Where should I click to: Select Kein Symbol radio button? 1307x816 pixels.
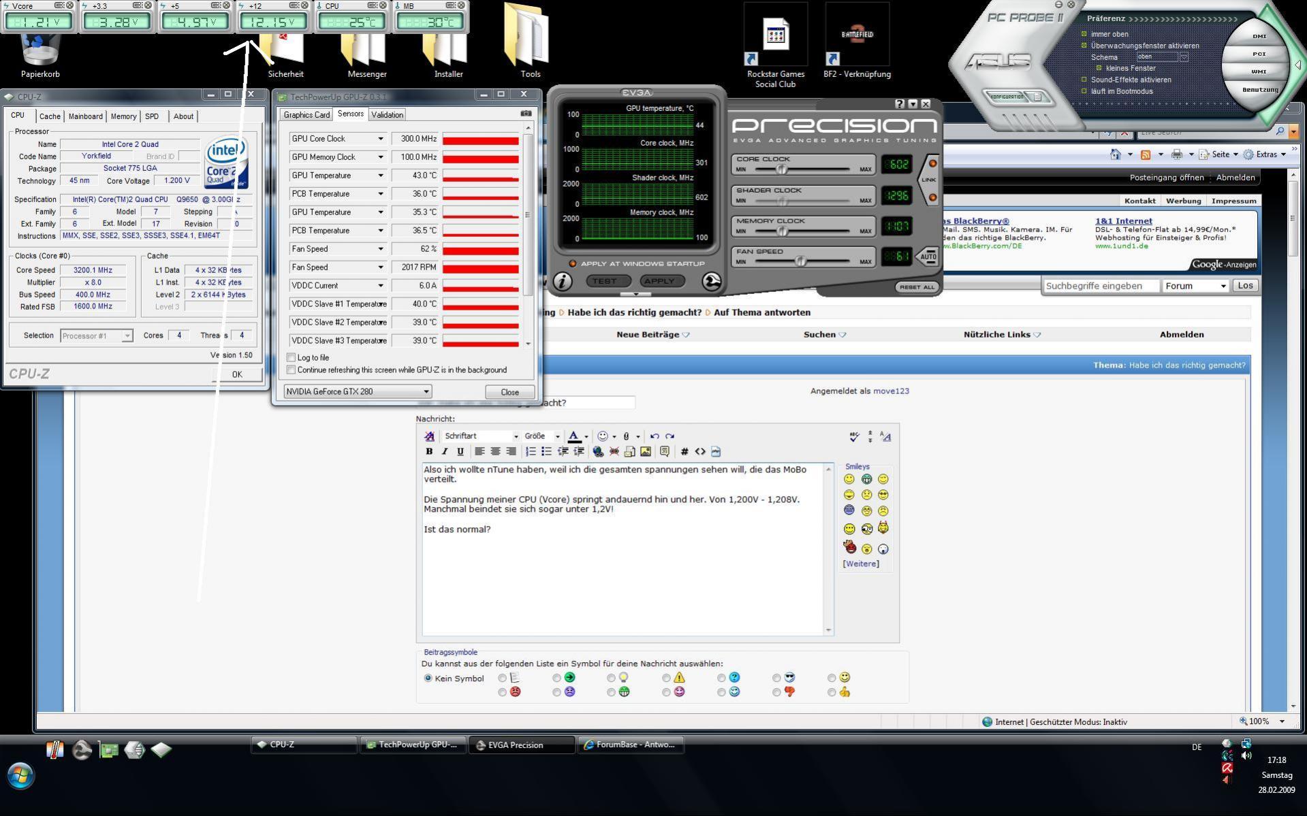pos(428,678)
